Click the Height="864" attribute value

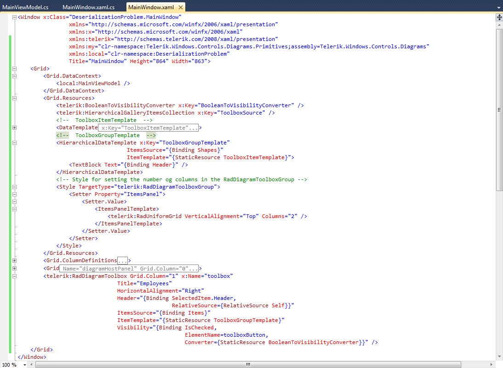[x=149, y=61]
